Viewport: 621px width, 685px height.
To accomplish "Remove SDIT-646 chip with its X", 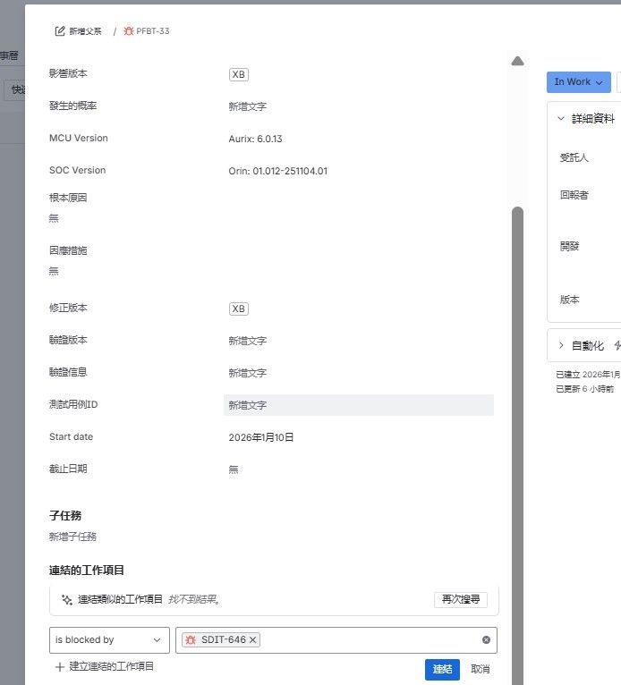I will (252, 640).
